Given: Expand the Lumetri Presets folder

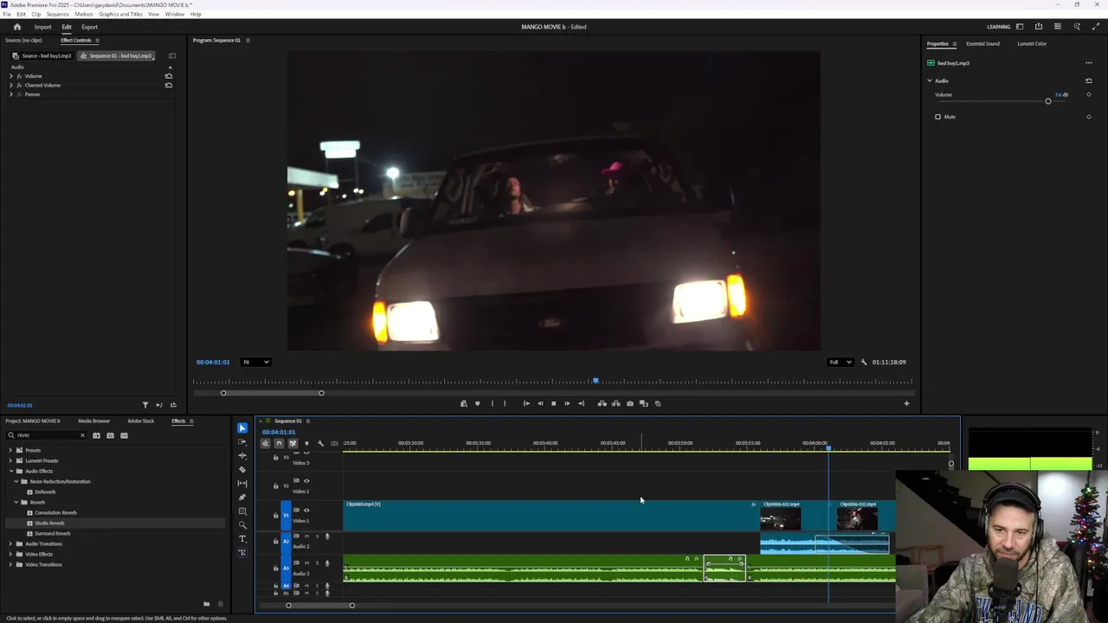Looking at the screenshot, I should [10, 460].
